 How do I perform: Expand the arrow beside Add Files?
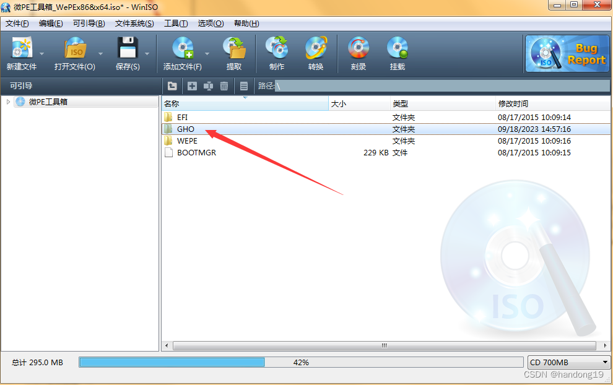coord(207,54)
